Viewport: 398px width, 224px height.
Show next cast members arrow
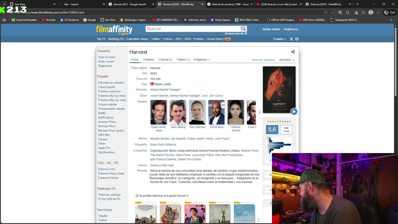tap(260, 112)
